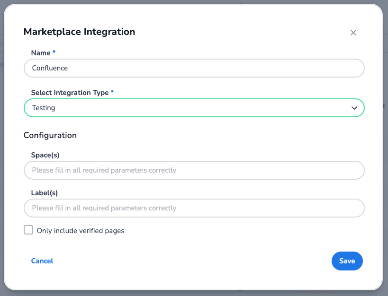Click into the Space(s) input field
Screen dimensions: 388x296
[194, 170]
